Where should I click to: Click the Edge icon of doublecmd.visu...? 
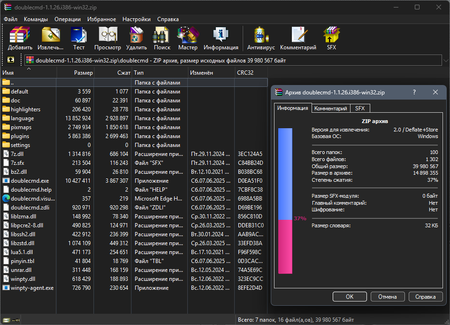[x=6, y=198]
